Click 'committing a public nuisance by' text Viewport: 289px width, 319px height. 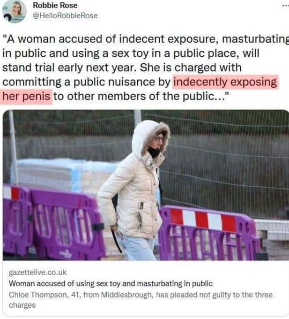pyautogui.click(x=86, y=82)
